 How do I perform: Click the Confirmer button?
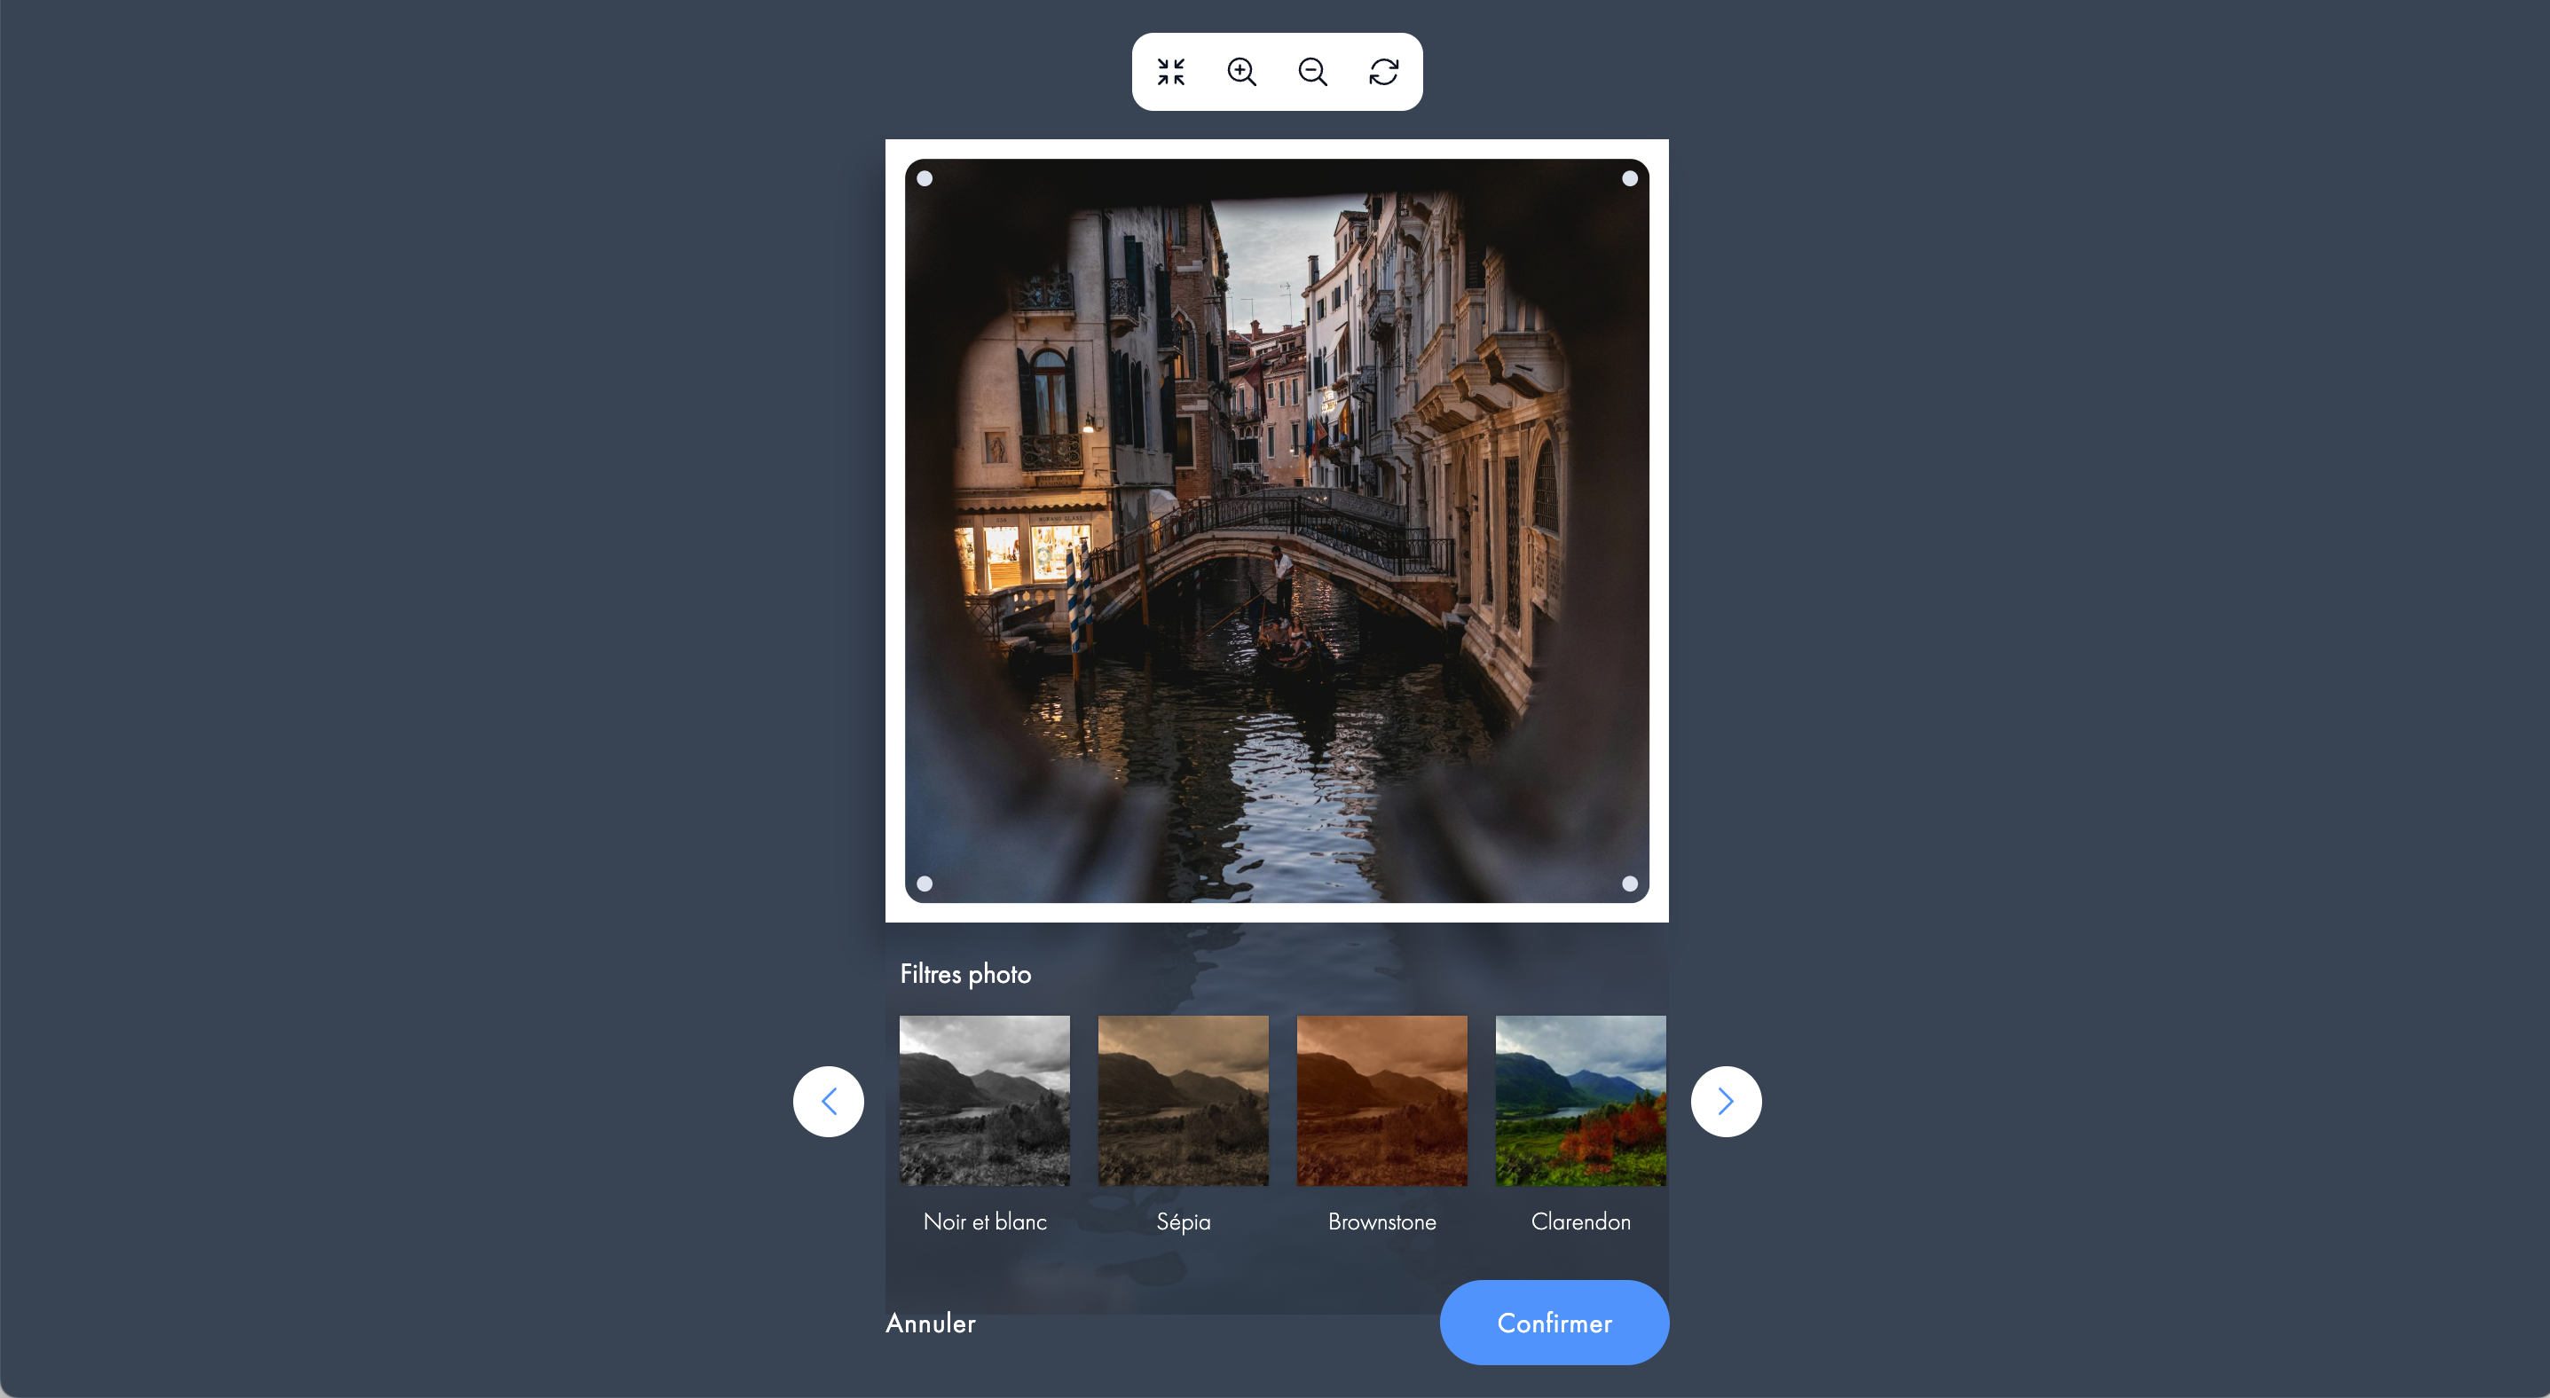coord(1554,1323)
